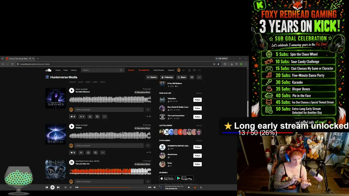The height and width of the screenshot is (196, 349).
Task: Open more options for No Safe Distance
Action: pyautogui.click(x=104, y=117)
